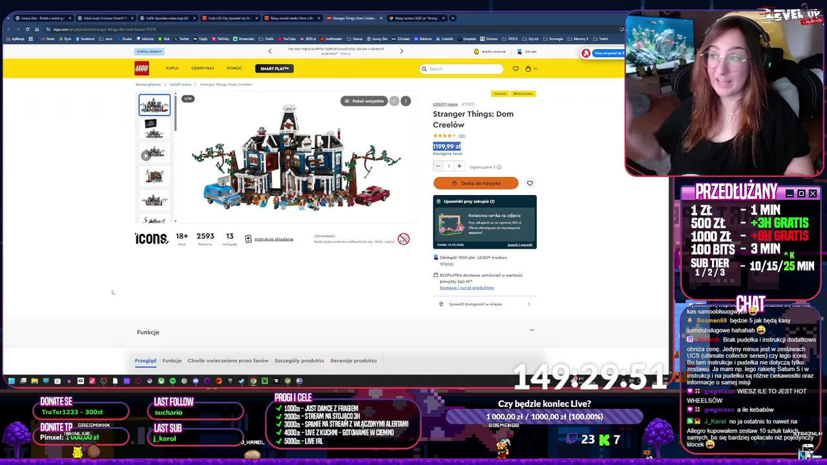Show previous product image arrow
The width and height of the screenshot is (827, 465).
(394, 101)
